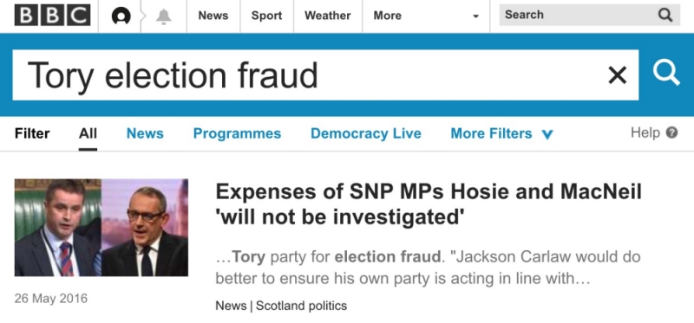This screenshot has width=694, height=323.
Task: Click into the top Search input box
Action: (578, 15)
